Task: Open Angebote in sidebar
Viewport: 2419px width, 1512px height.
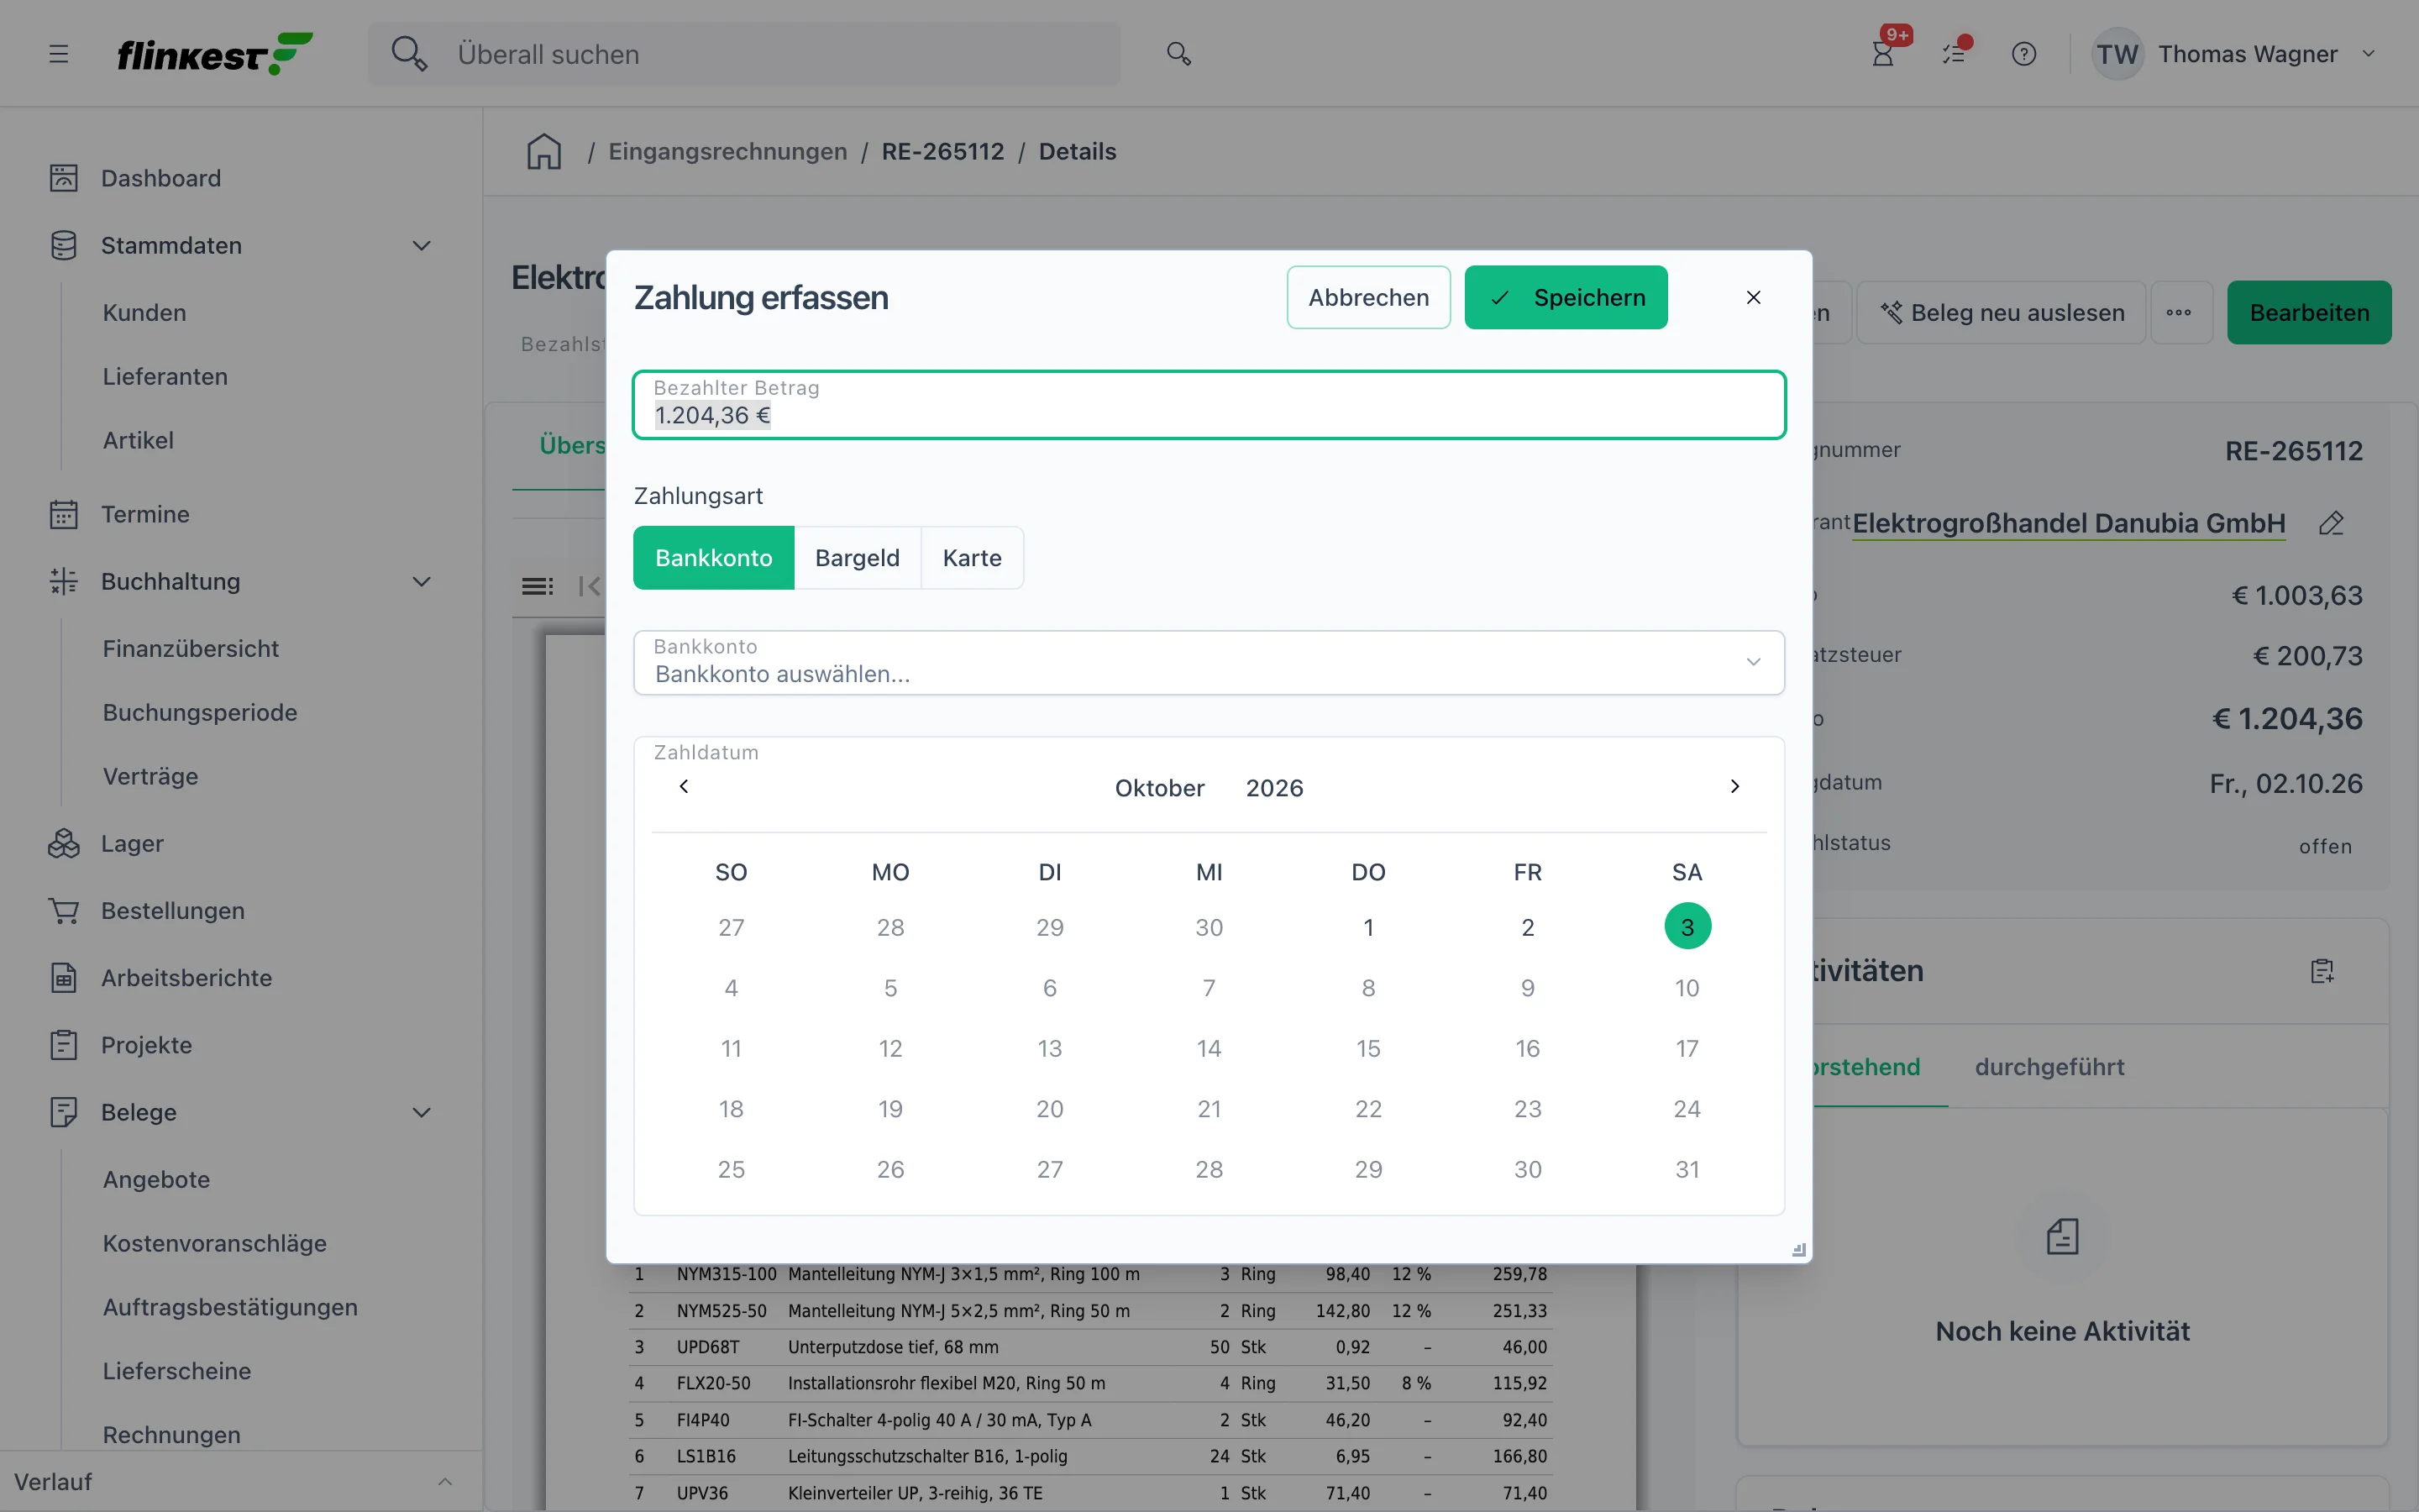Action: point(156,1179)
